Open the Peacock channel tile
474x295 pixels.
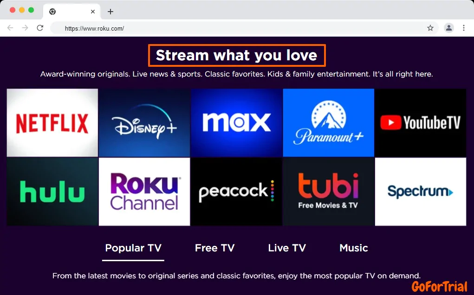236,192
